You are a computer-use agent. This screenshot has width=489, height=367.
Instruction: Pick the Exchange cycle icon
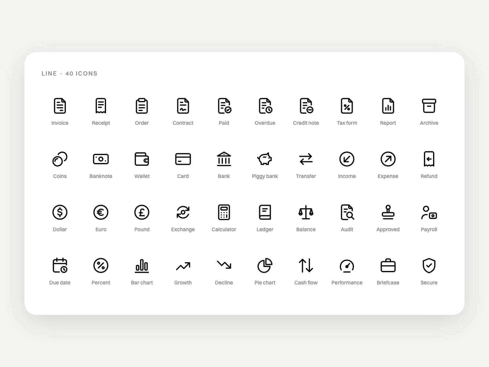click(x=183, y=212)
